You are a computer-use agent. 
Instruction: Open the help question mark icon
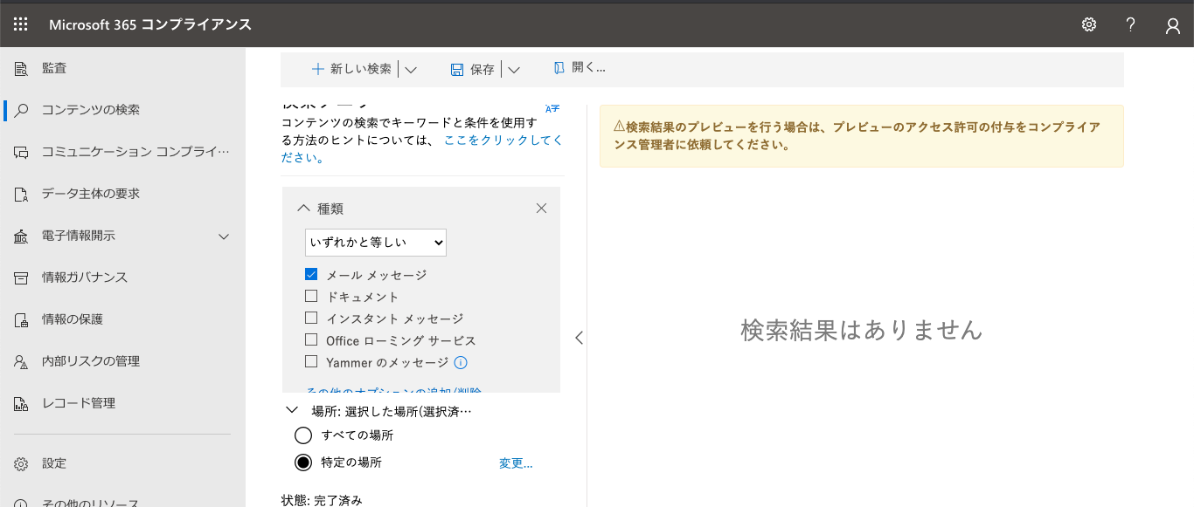click(x=1131, y=24)
